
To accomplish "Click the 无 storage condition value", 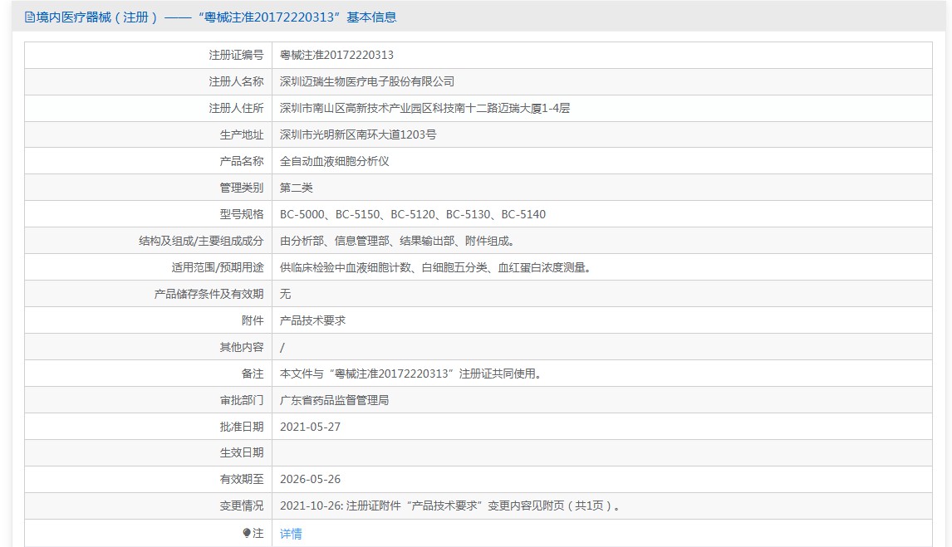I will click(x=286, y=294).
